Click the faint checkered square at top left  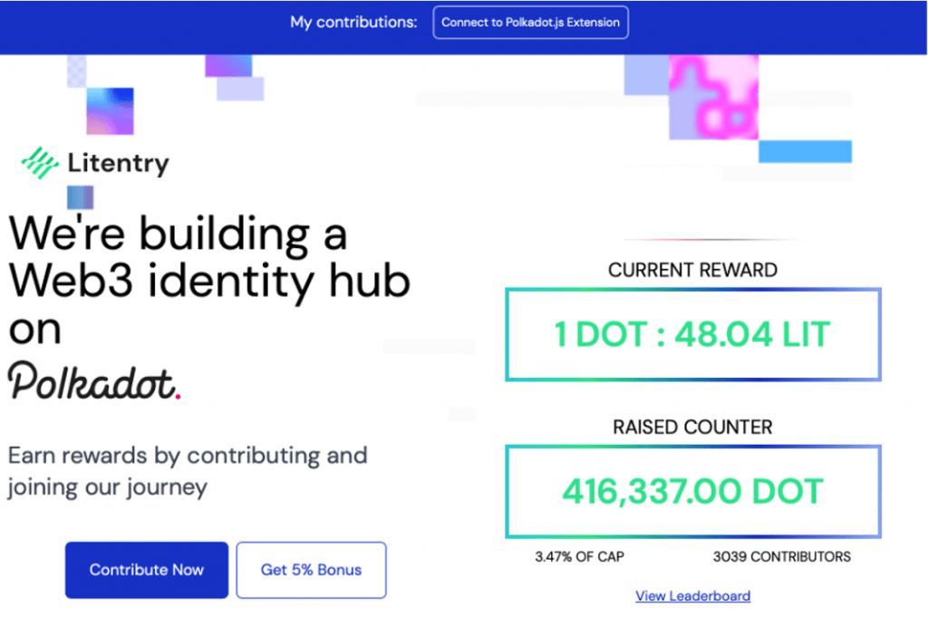click(77, 71)
